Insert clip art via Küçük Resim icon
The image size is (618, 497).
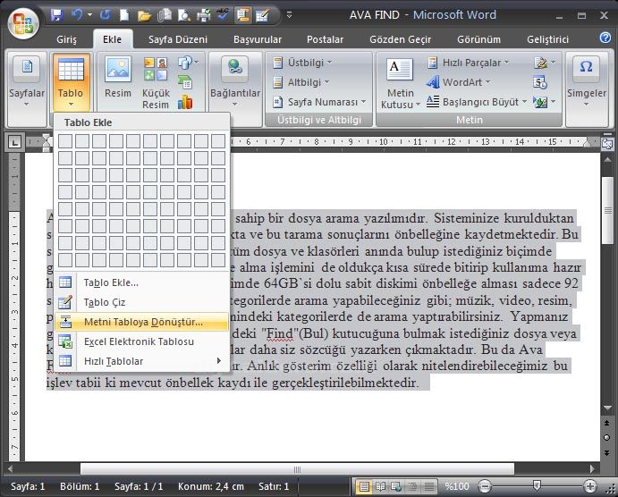pyautogui.click(x=156, y=69)
